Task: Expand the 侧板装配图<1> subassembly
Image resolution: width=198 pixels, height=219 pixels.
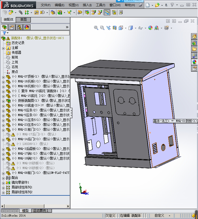Action: (3, 101)
